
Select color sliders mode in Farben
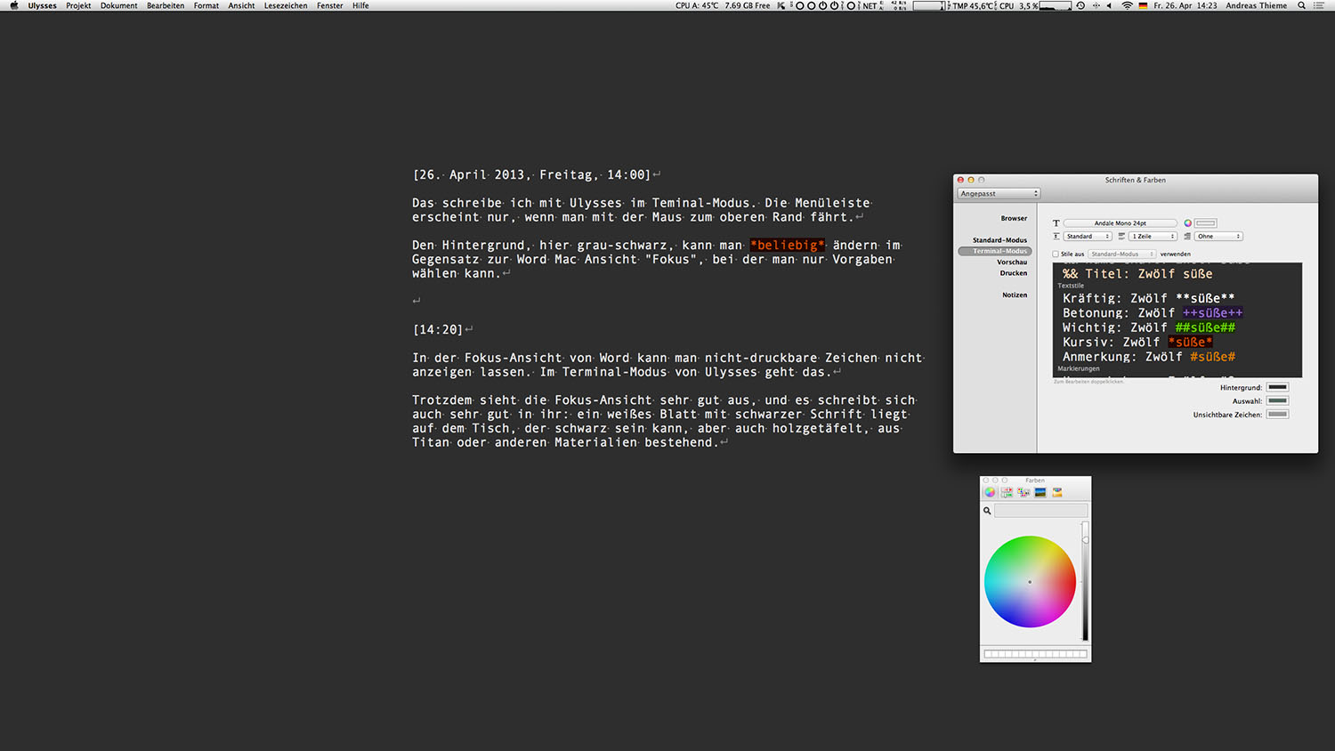[1007, 492]
